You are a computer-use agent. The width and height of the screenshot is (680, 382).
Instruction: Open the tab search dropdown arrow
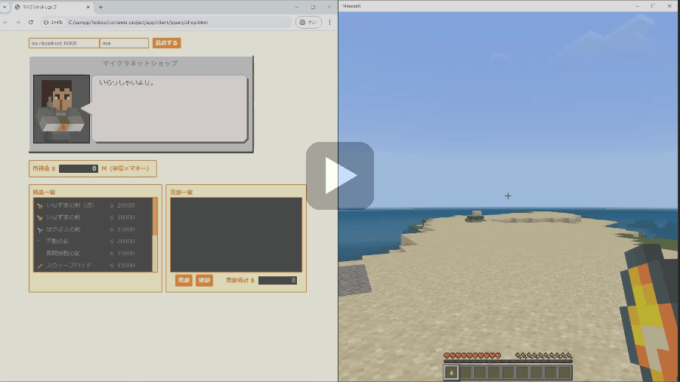5,7
